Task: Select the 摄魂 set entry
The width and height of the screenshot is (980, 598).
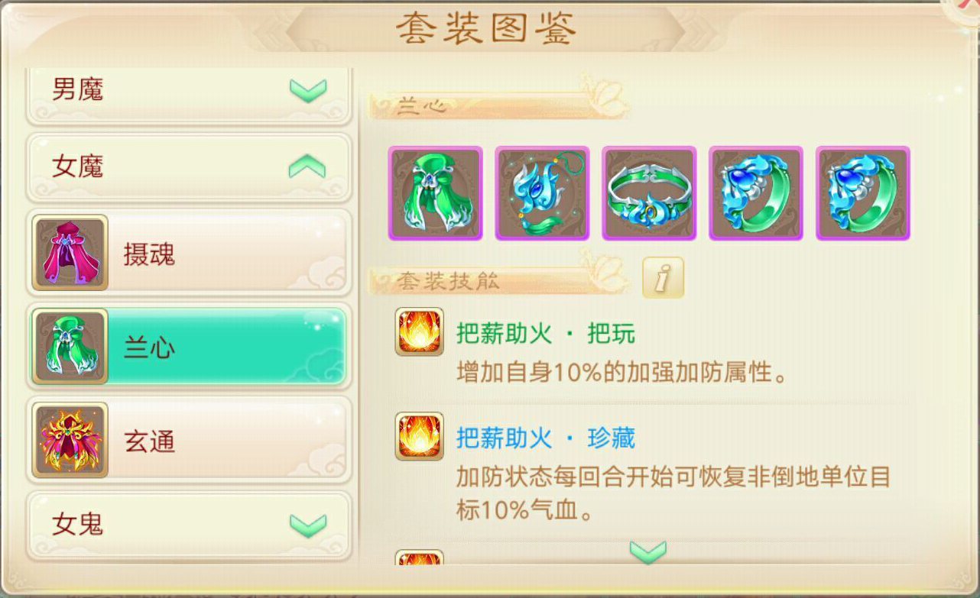Action: [x=190, y=254]
